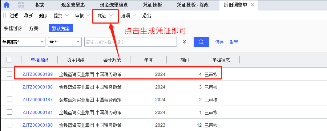327x131 pixels.
Task: Open the 包含 condition dropdown
Action: click(x=65, y=42)
